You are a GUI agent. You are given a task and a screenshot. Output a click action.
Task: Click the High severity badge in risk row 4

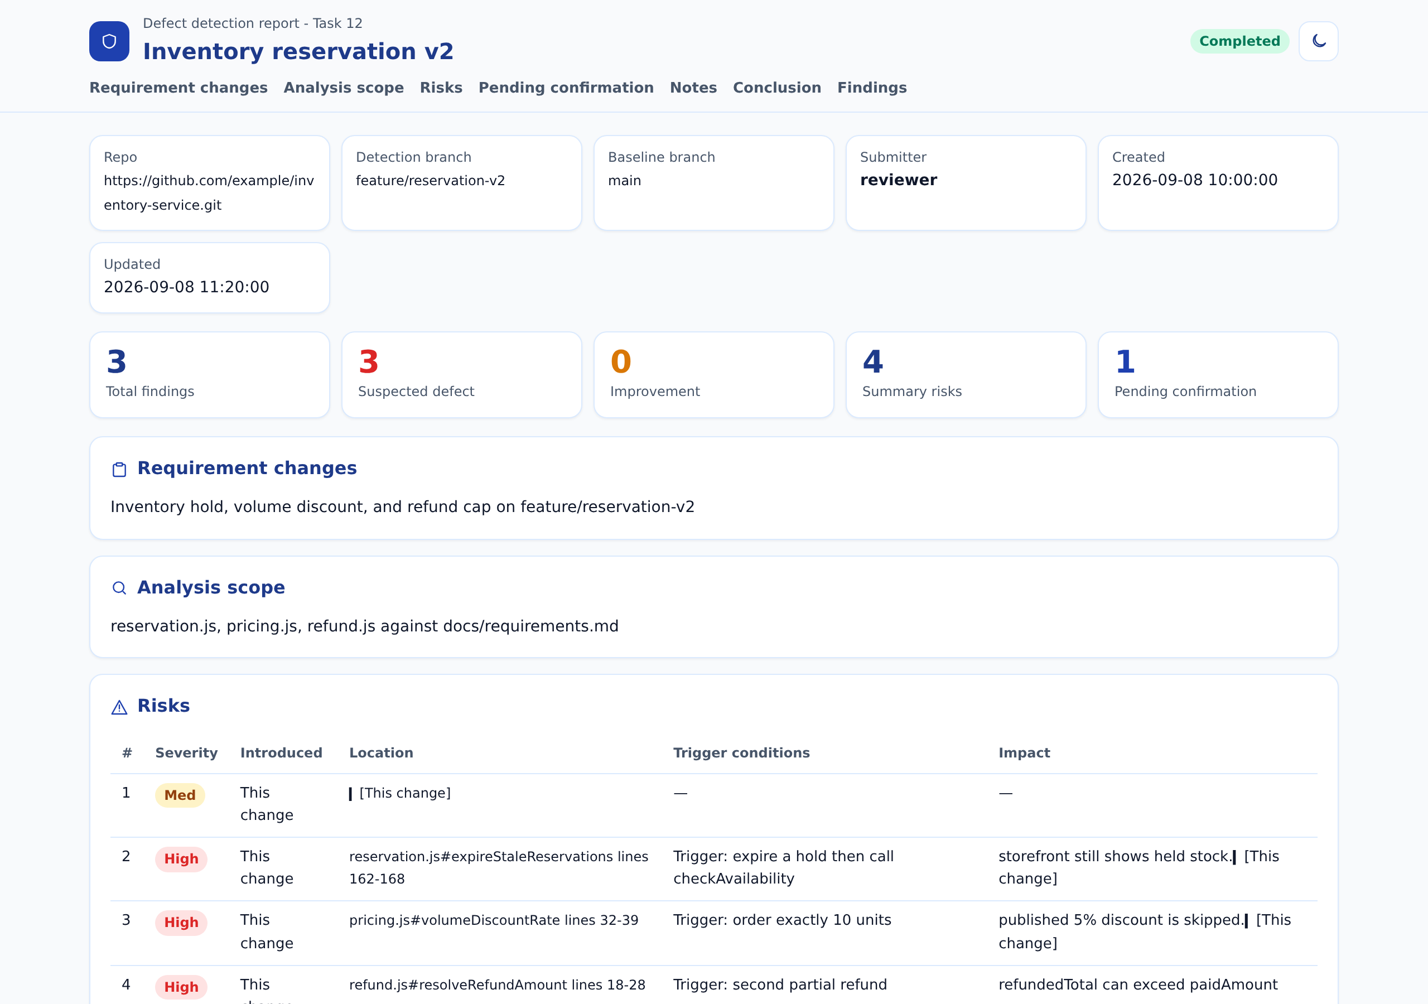click(181, 987)
